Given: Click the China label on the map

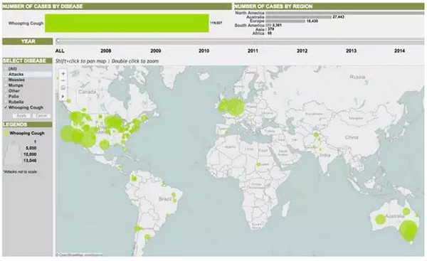Looking at the screenshot, I should tap(352, 137).
